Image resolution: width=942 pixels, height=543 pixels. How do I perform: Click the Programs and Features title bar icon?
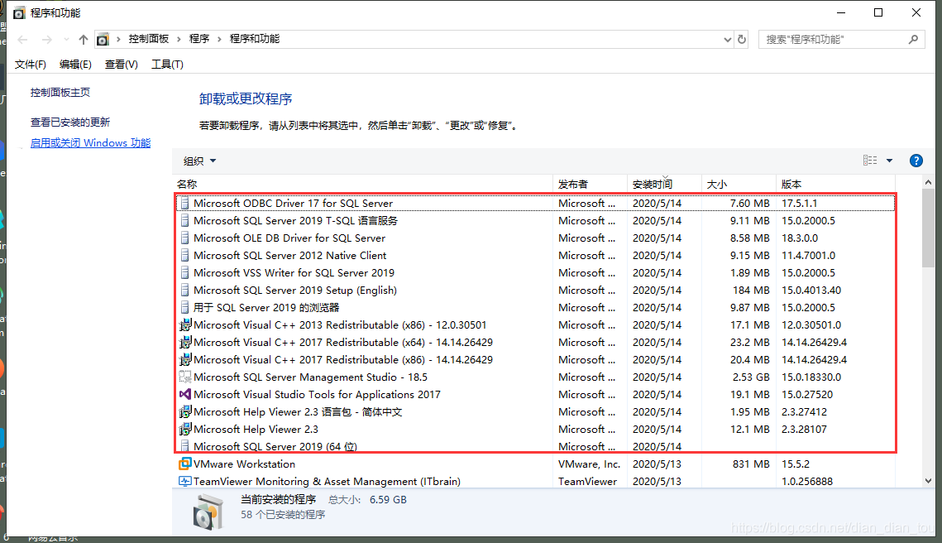pos(19,12)
